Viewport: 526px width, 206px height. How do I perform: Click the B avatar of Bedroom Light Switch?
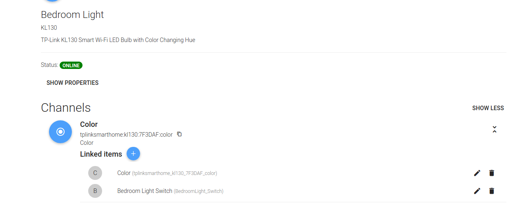[x=95, y=191]
